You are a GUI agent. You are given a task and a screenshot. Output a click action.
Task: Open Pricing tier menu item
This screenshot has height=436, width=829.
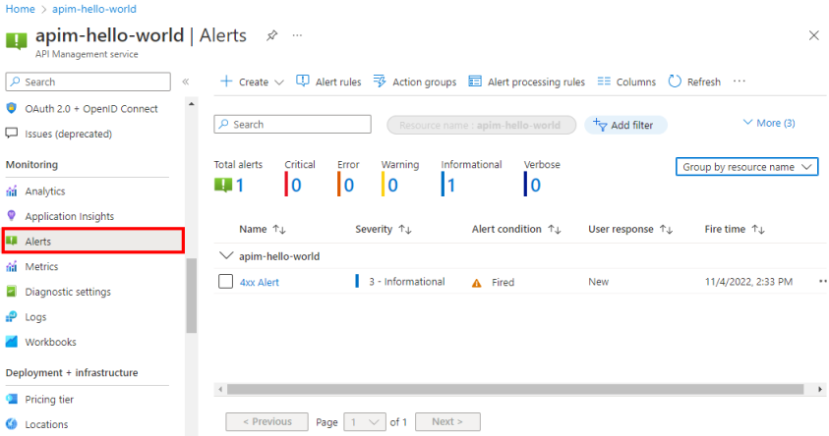click(x=48, y=400)
